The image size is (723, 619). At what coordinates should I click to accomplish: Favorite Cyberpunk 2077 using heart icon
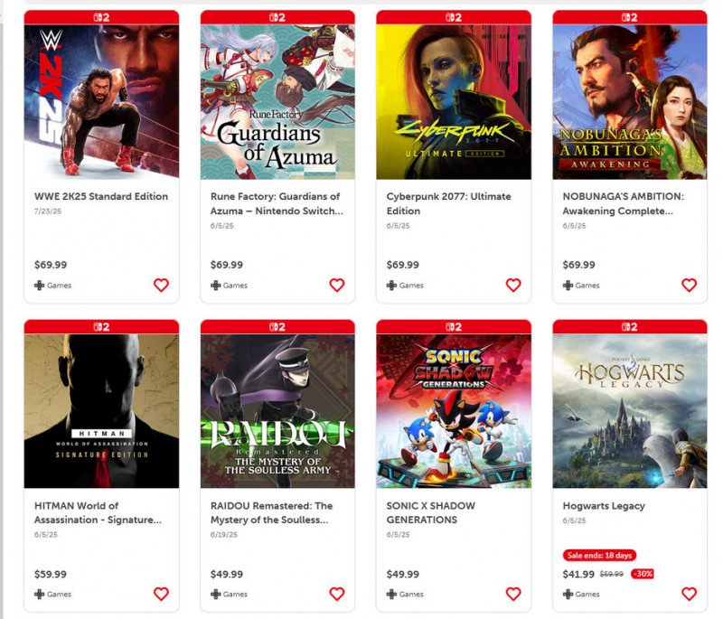(513, 286)
